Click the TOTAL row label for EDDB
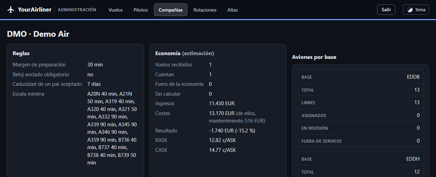 [308, 90]
